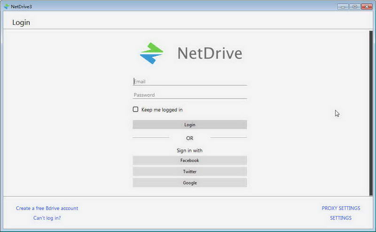
Task: Open PROXY SETTINGS
Action: tap(341, 208)
